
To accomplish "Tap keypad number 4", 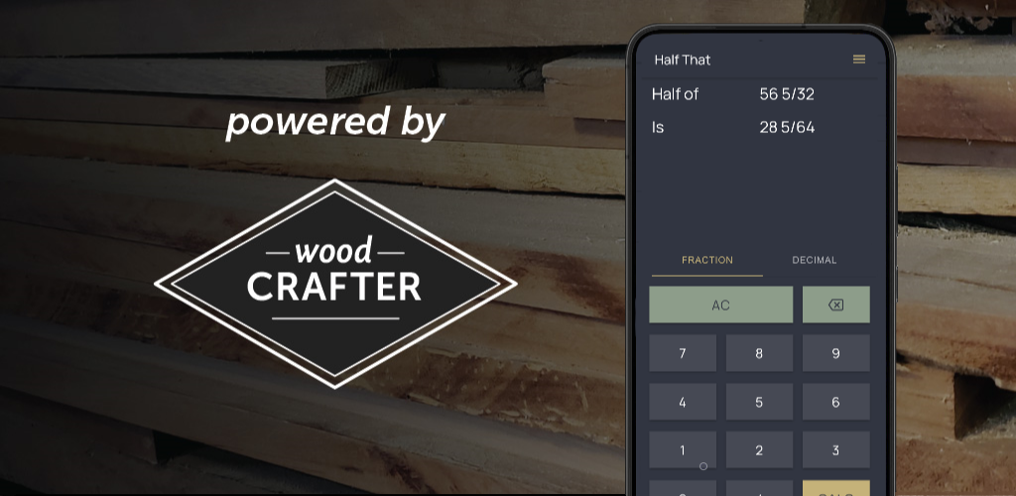I will coord(683,402).
